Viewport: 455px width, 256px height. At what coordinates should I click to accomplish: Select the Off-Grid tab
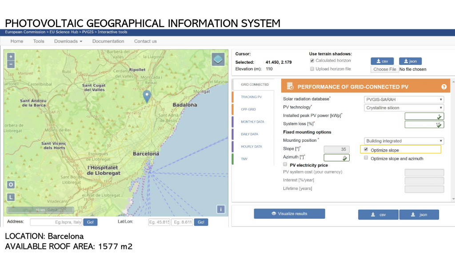(249, 109)
